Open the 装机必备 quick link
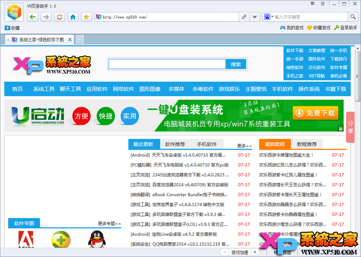The width and height of the screenshot is (361, 257). coord(338,76)
